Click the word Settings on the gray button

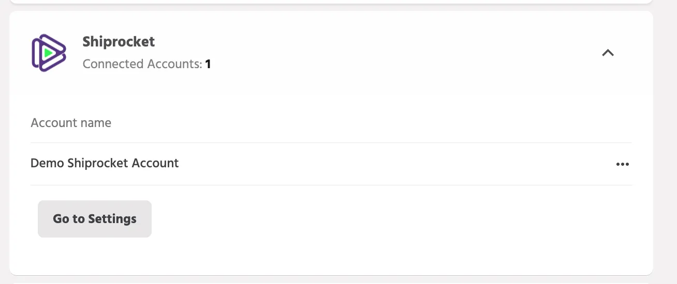112,219
